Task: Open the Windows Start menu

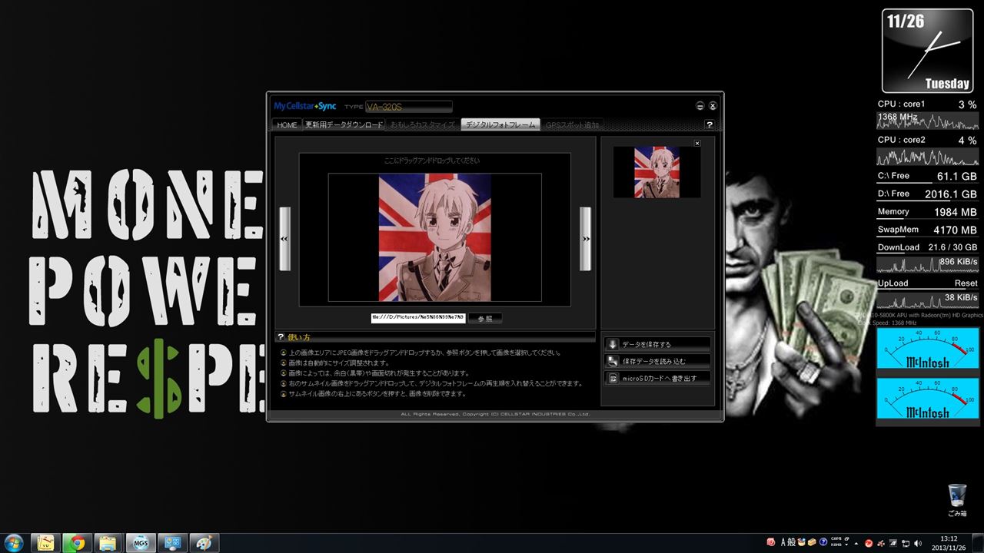Action: point(14,542)
